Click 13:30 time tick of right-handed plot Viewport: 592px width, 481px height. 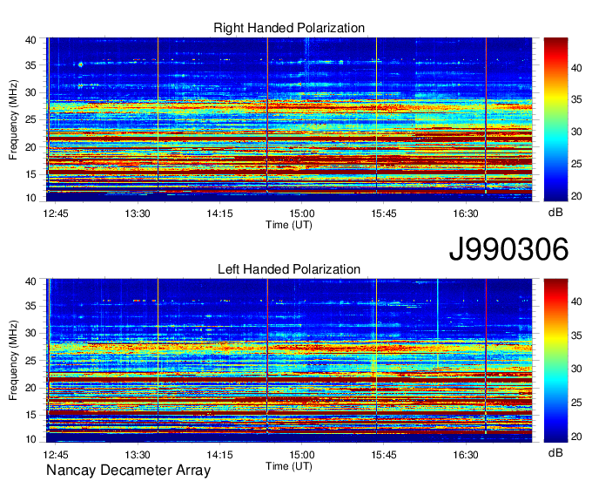point(138,213)
